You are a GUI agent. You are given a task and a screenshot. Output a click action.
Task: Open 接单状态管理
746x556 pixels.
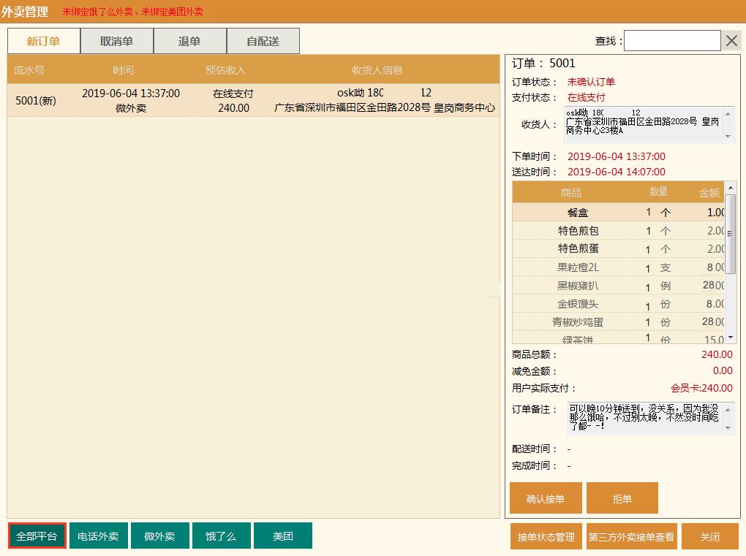546,536
